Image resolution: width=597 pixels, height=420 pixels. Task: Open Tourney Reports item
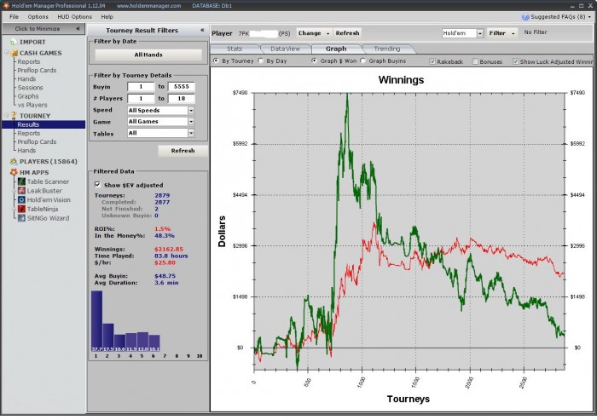click(x=28, y=133)
